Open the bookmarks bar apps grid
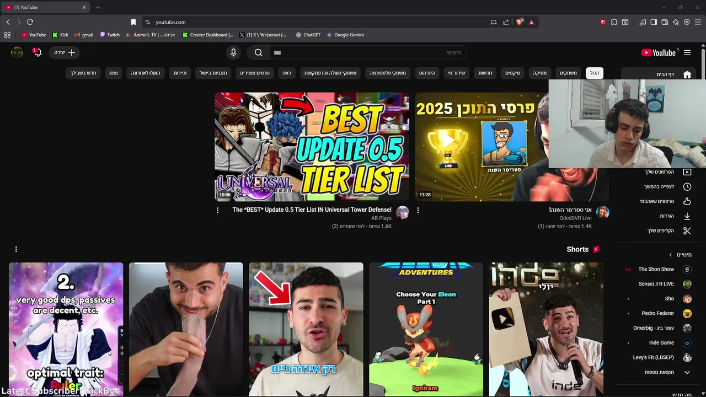The height and width of the screenshot is (397, 706). 7,35
